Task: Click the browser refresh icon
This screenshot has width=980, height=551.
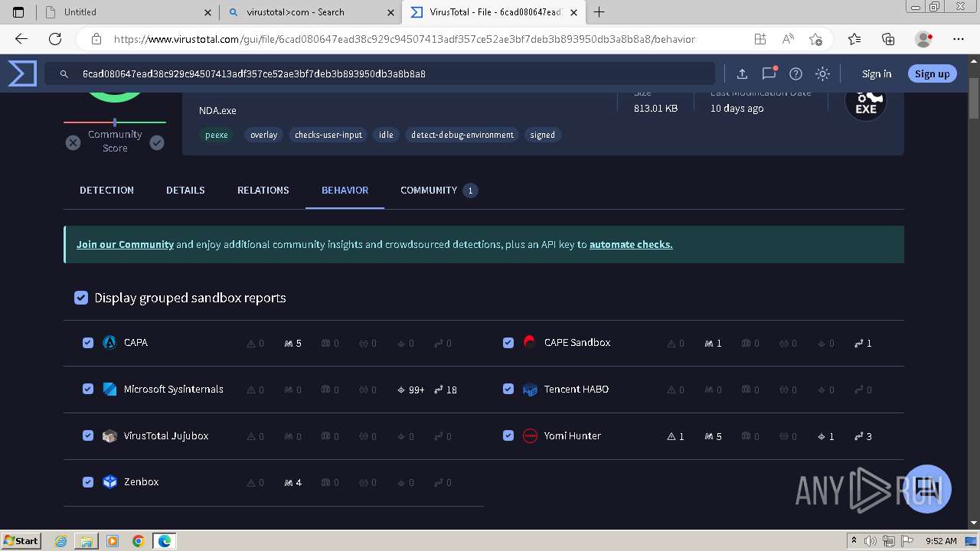Action: coord(55,39)
